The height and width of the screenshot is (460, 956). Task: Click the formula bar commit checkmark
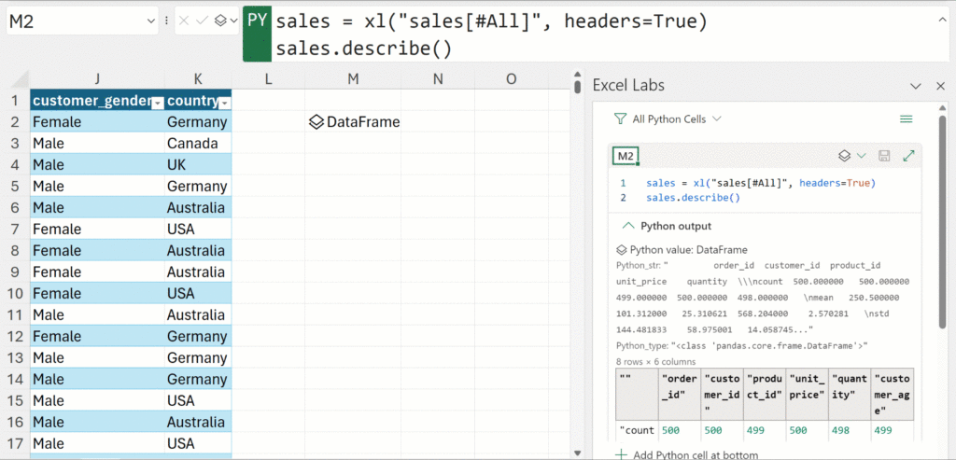click(x=201, y=21)
